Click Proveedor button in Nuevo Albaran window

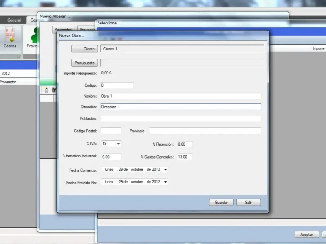point(64,30)
